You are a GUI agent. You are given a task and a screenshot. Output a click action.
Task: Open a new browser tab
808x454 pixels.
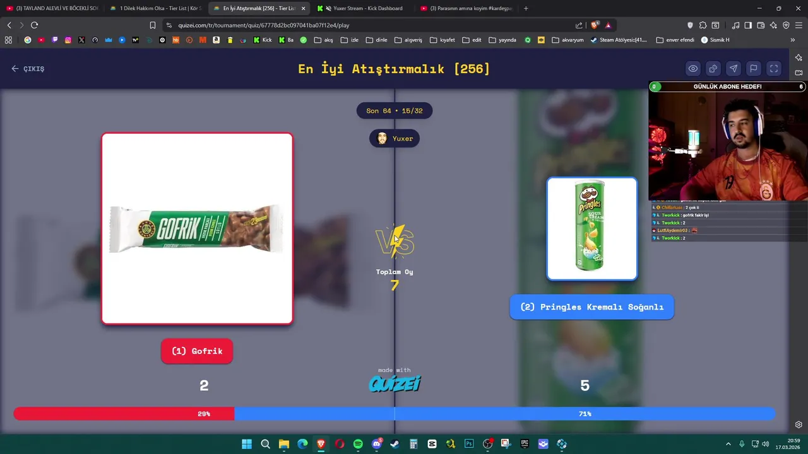pos(526,8)
